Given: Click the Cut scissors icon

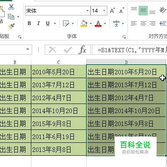Looking at the screenshot, I should pyautogui.click(x=11, y=7).
